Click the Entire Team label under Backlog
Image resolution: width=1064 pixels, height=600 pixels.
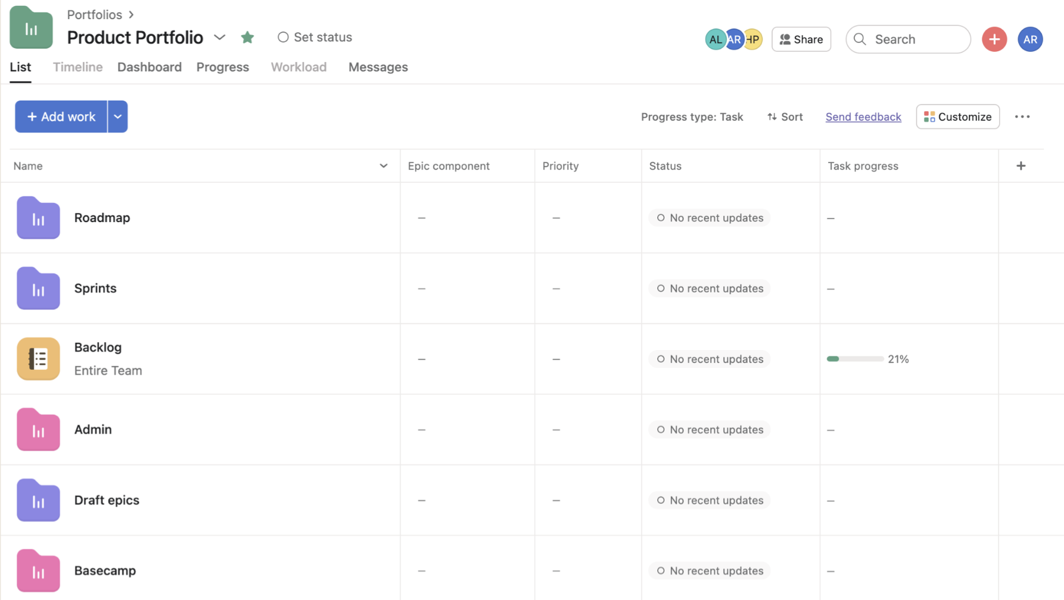tap(108, 370)
